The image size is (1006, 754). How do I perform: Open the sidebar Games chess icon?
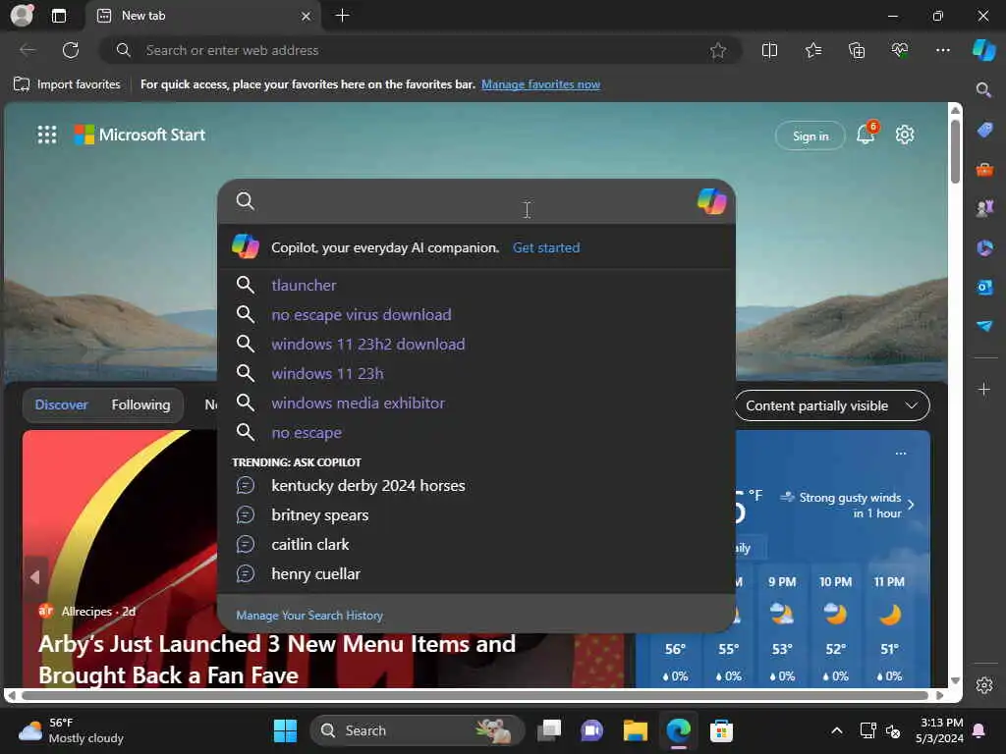pos(984,208)
